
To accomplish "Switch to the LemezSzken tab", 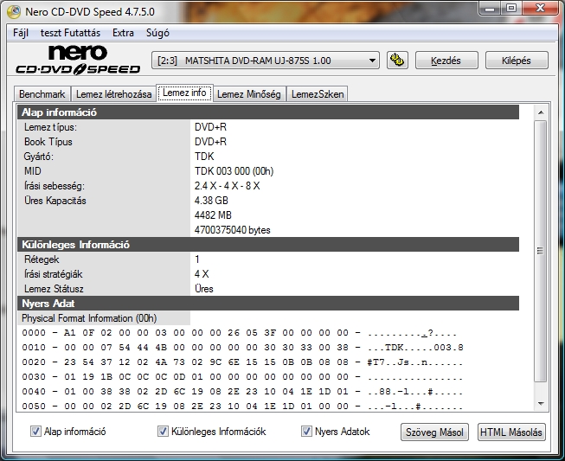I will (318, 94).
